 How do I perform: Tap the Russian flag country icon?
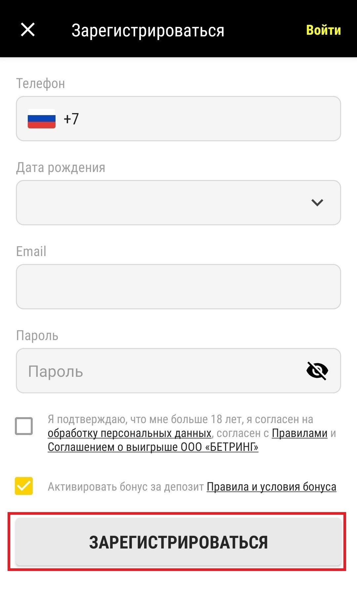[x=41, y=119]
